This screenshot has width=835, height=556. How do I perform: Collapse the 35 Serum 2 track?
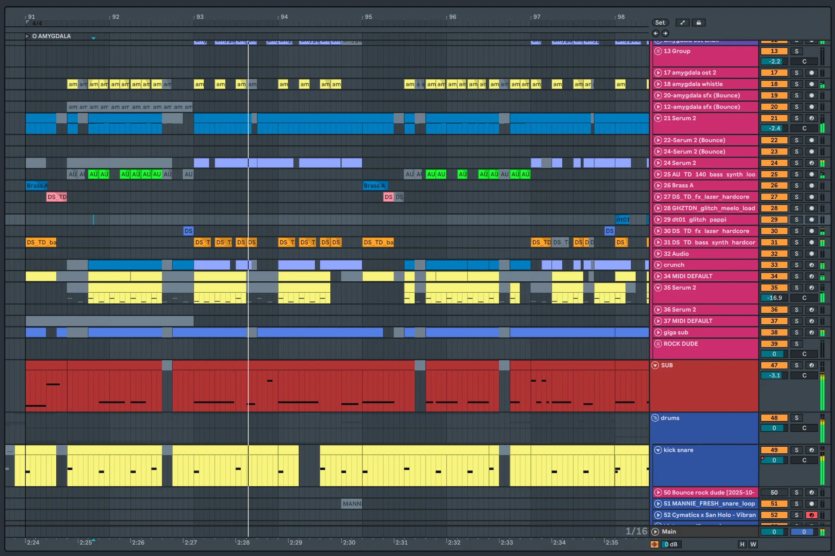[658, 288]
